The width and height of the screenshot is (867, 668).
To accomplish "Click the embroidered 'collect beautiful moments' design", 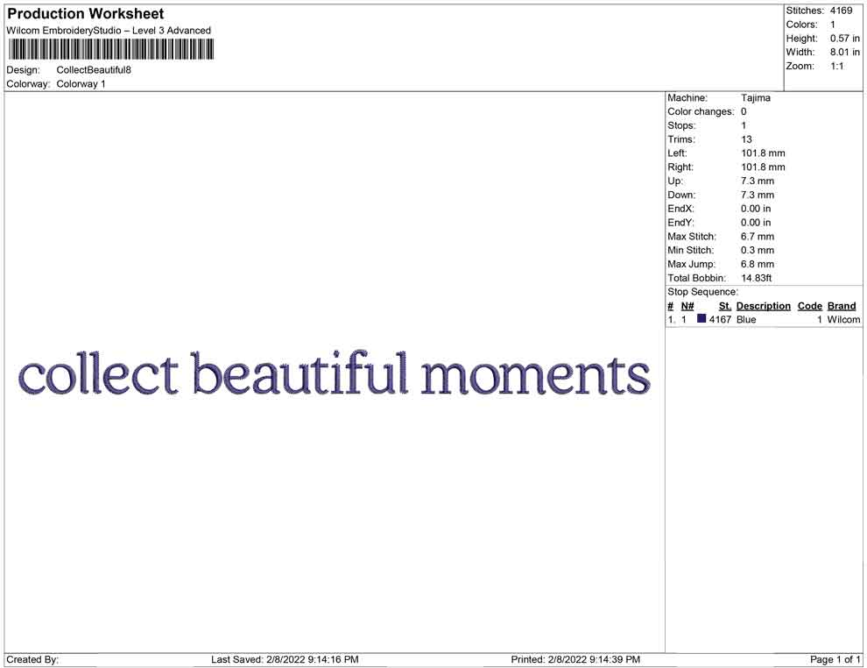I will coord(334,373).
